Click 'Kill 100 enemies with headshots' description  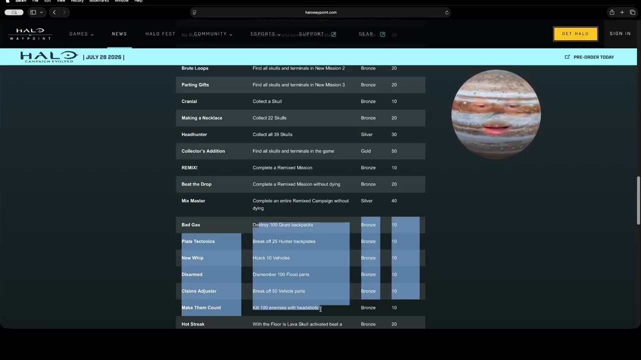285,307
